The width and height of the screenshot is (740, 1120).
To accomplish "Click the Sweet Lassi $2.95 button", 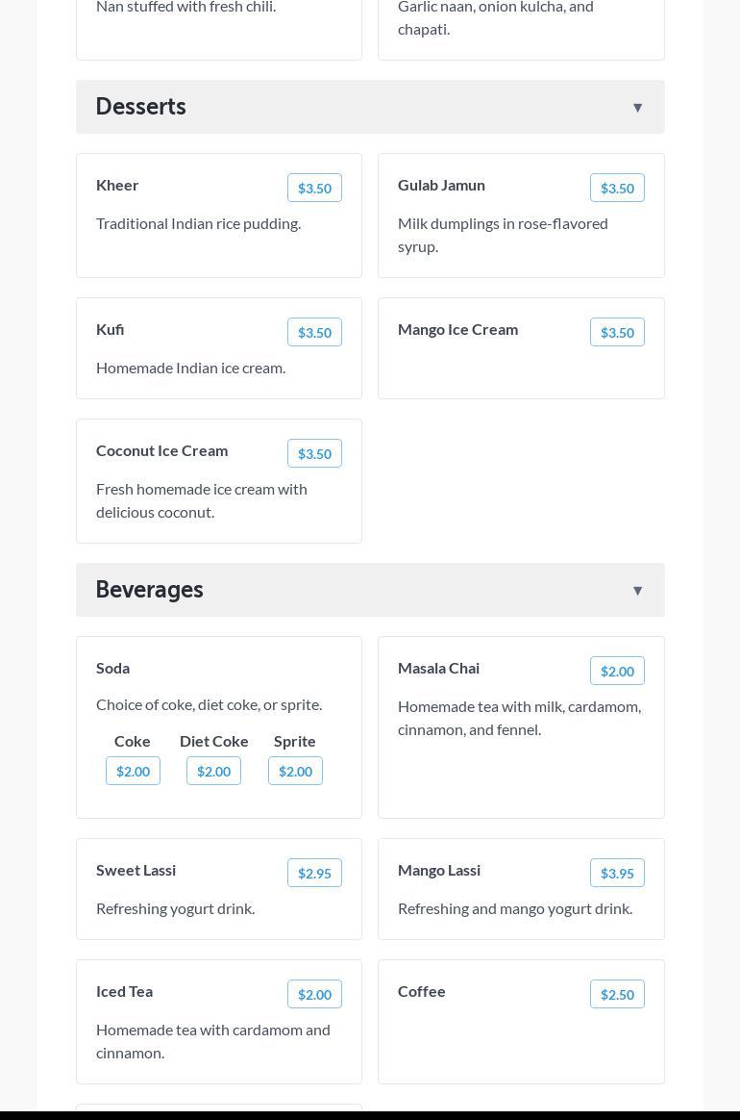I will (314, 874).
